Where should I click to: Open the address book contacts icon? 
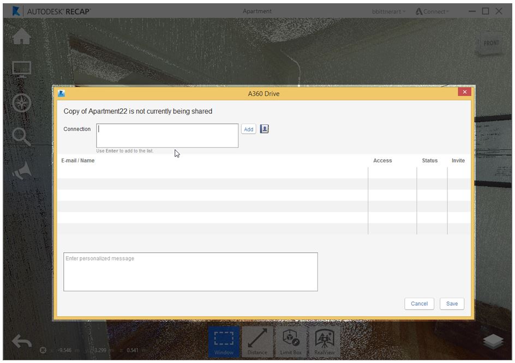[x=265, y=129]
